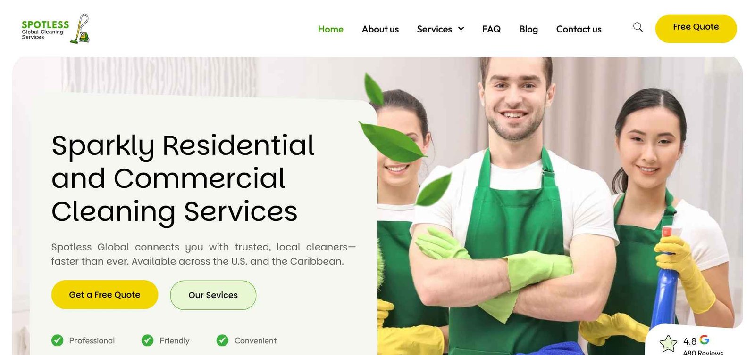Viewport: 755px width, 355px height.
Task: Open the Services menu item
Action: (434, 29)
